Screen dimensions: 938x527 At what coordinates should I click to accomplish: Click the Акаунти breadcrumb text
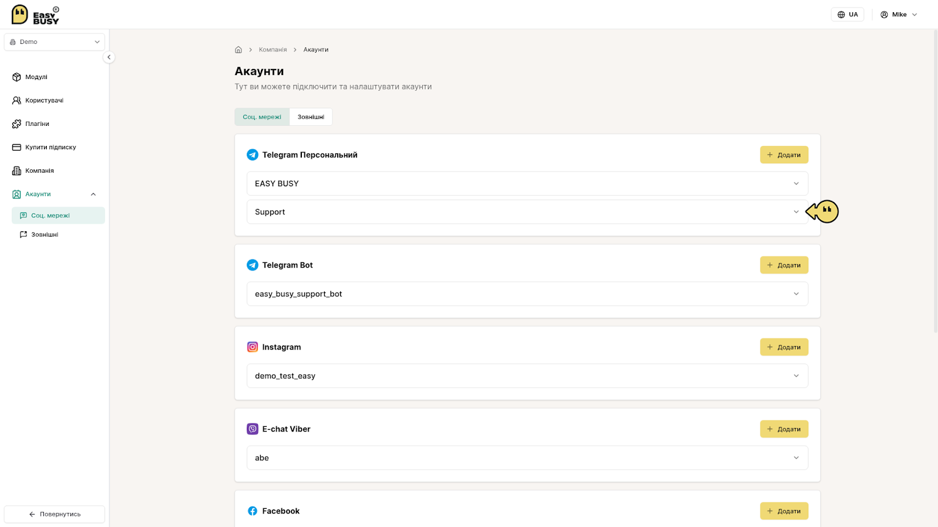pyautogui.click(x=316, y=50)
